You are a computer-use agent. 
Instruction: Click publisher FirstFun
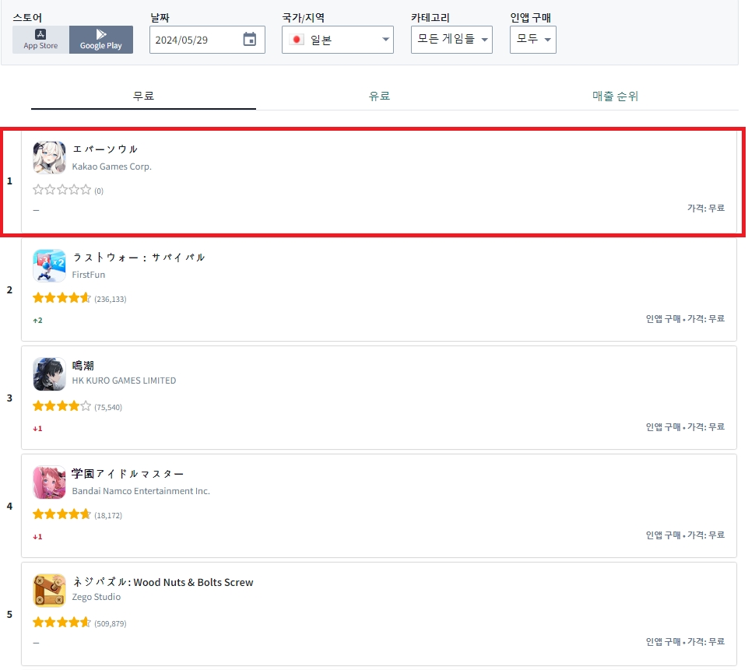click(x=88, y=275)
